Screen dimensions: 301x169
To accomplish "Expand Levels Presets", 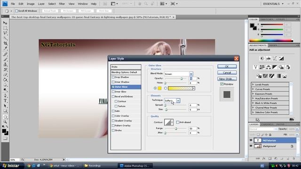I will tap(253, 84).
